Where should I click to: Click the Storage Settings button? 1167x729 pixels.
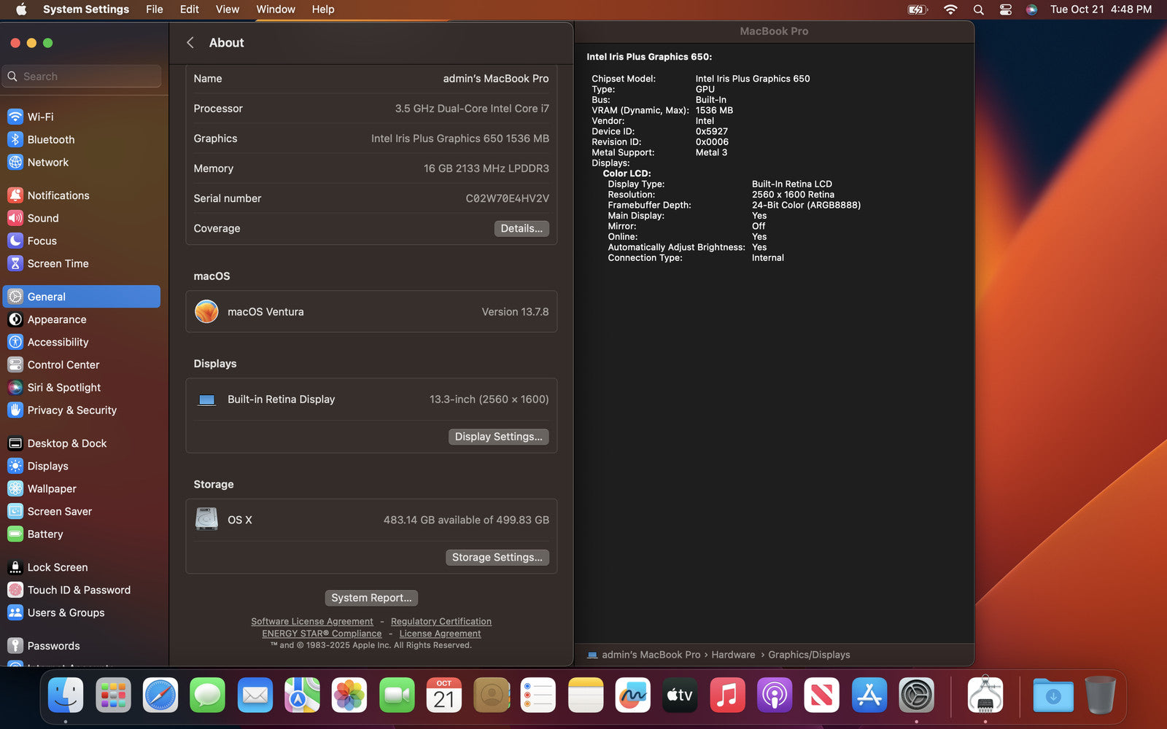[x=497, y=558]
